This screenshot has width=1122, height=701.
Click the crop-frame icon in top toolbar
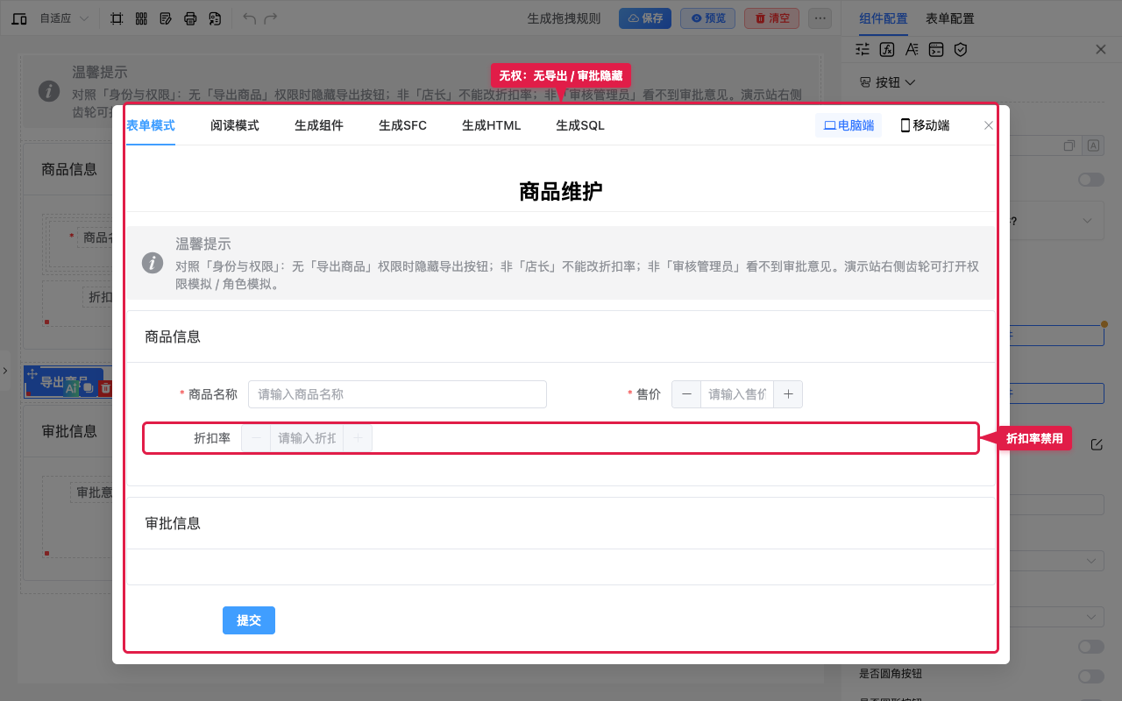(117, 18)
